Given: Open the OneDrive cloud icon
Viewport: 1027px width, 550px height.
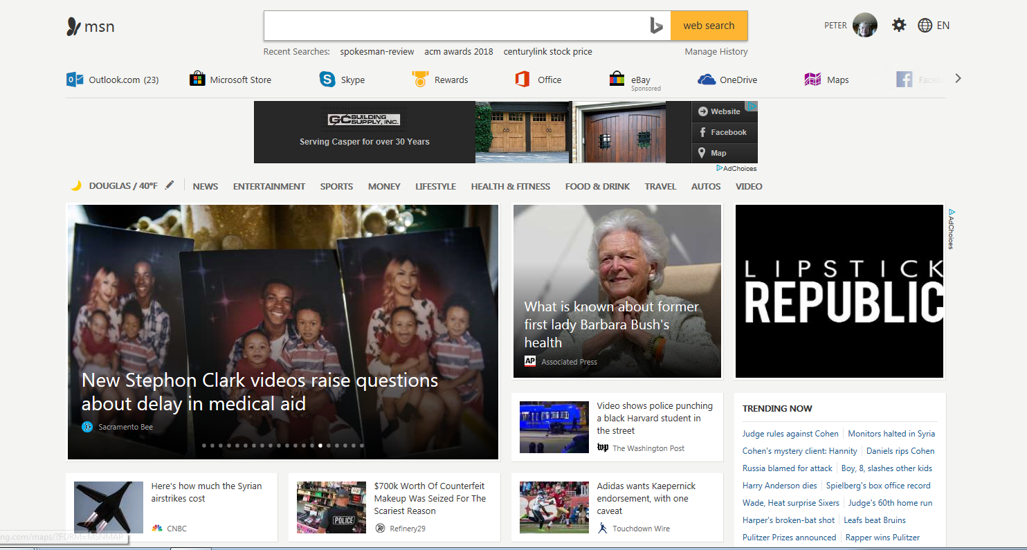Looking at the screenshot, I should click(707, 80).
